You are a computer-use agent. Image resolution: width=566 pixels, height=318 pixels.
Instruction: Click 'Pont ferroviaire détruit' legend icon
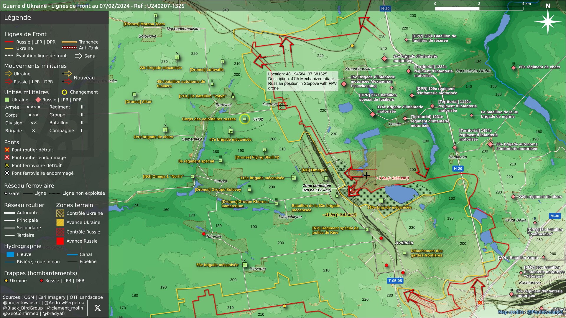(7, 165)
